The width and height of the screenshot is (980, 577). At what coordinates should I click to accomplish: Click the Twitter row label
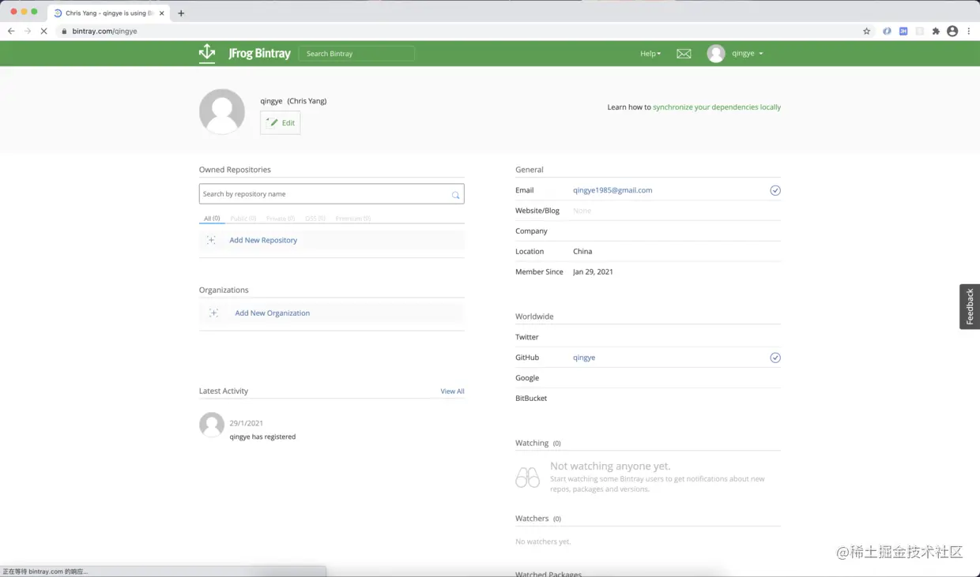tap(527, 337)
